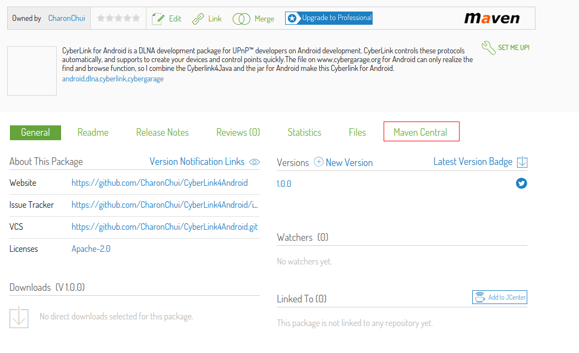Click the Merge circles icon
Screen dimensions: 579x353
pyautogui.click(x=242, y=19)
